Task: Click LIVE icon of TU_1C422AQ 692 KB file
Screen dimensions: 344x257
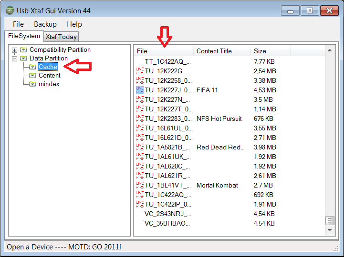Action: (x=140, y=195)
